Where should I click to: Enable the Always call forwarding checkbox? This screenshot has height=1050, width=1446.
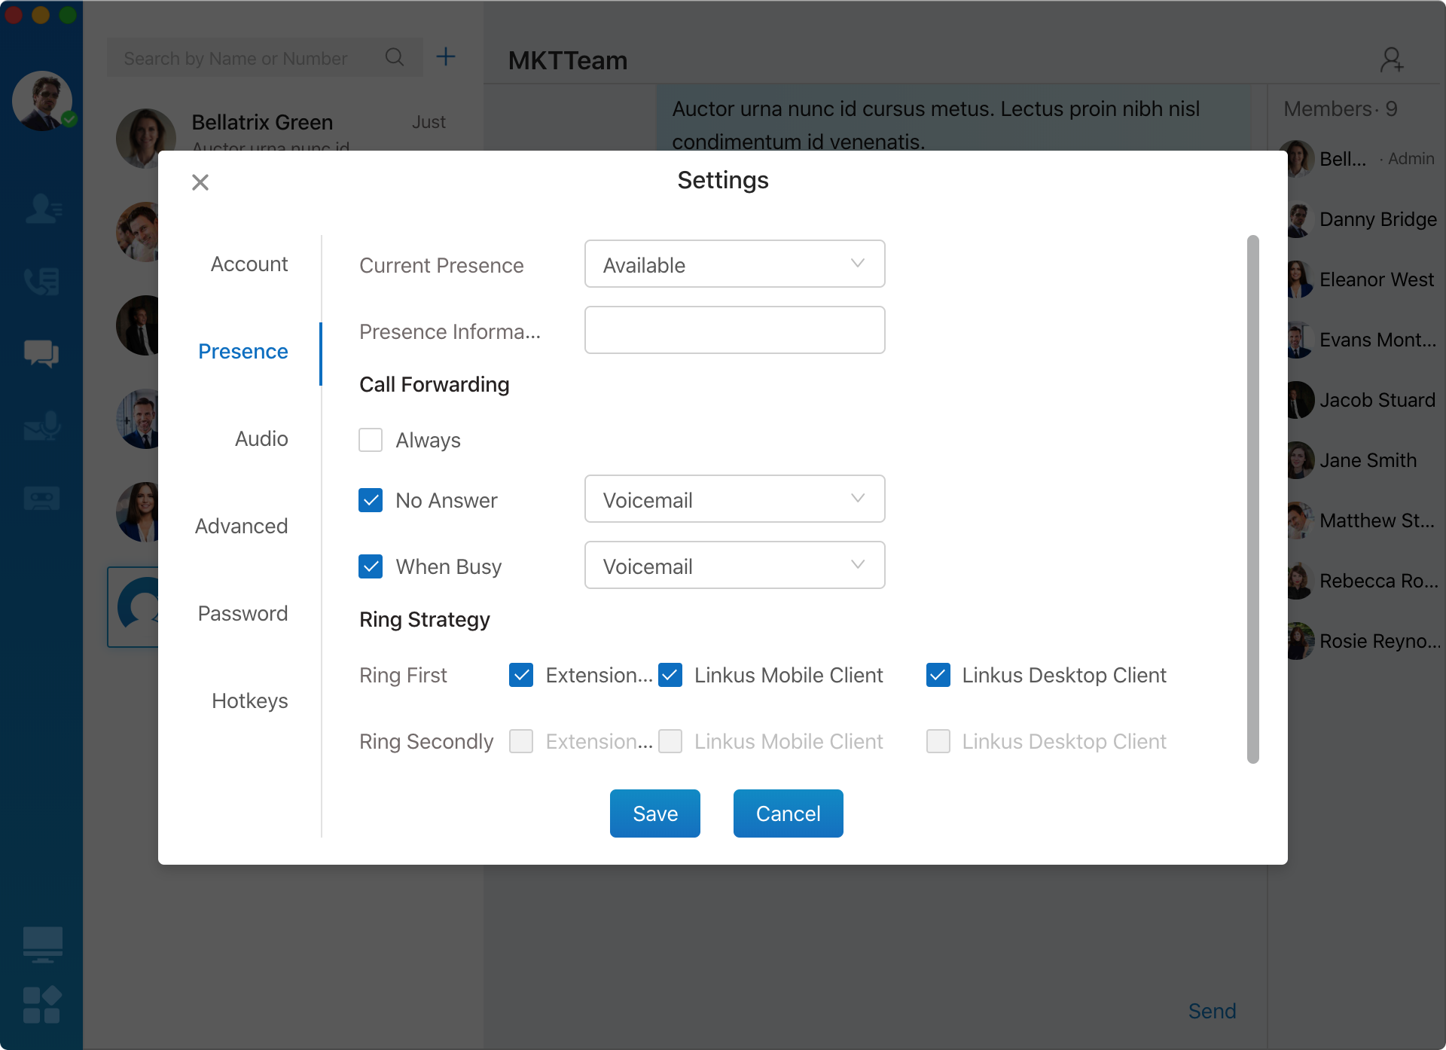click(371, 440)
